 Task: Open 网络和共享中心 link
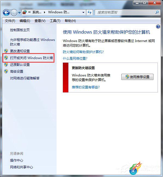(21, 167)
